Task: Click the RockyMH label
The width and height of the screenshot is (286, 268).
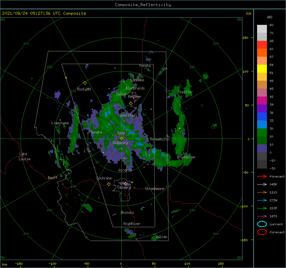Action: (84, 89)
